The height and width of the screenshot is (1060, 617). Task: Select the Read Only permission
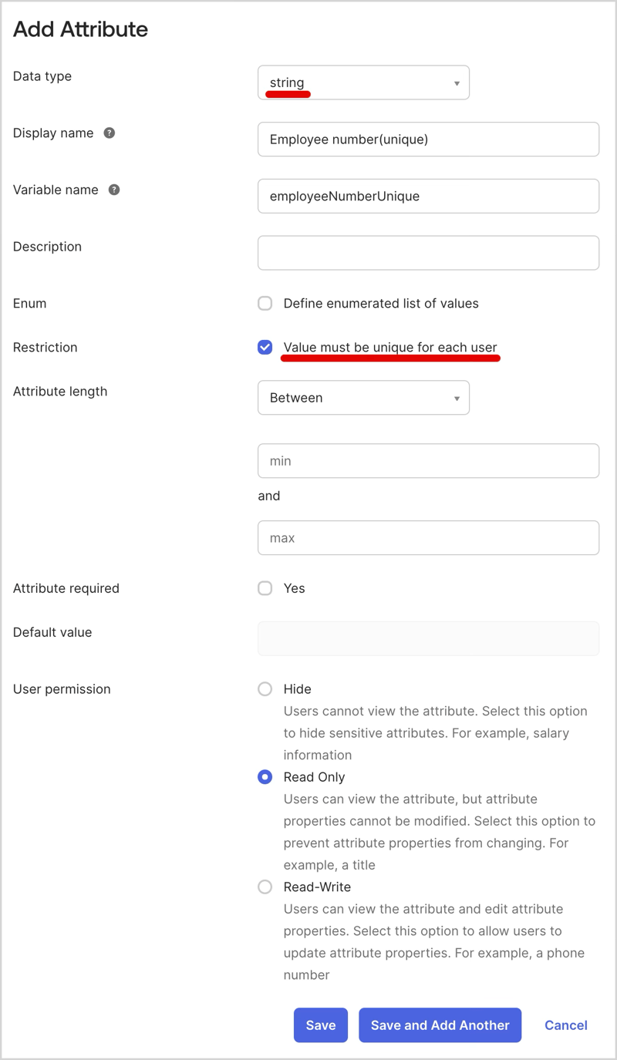265,776
